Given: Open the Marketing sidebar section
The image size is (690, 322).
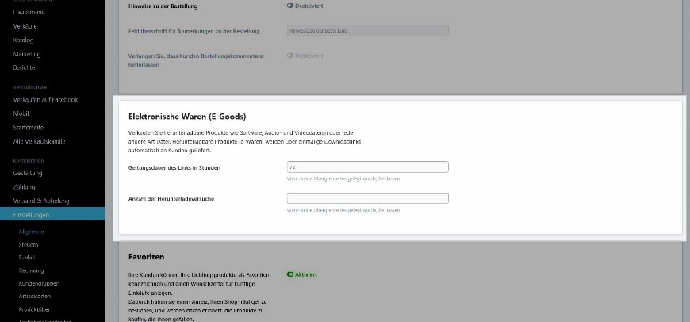Looking at the screenshot, I should 27,54.
